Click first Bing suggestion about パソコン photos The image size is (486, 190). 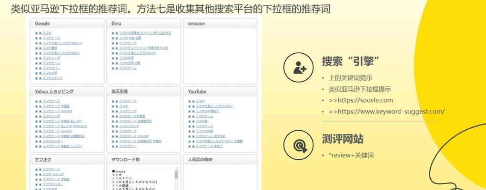point(145,33)
